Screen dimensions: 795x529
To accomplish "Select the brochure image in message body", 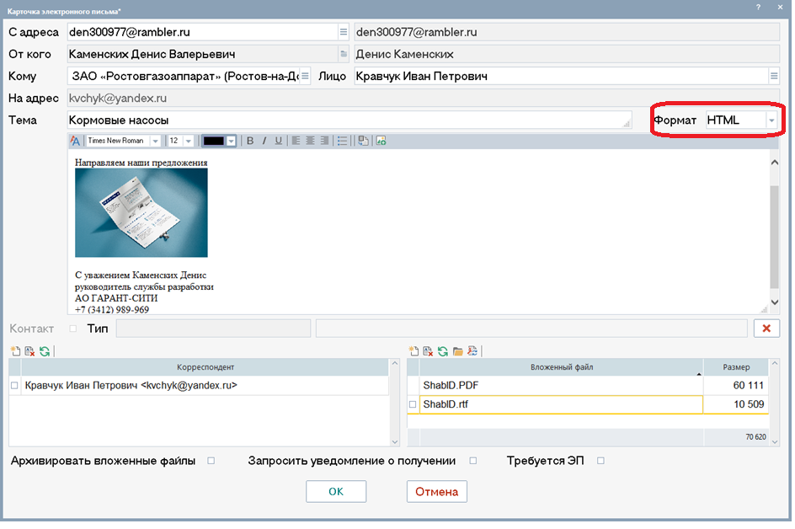I will click(x=141, y=213).
